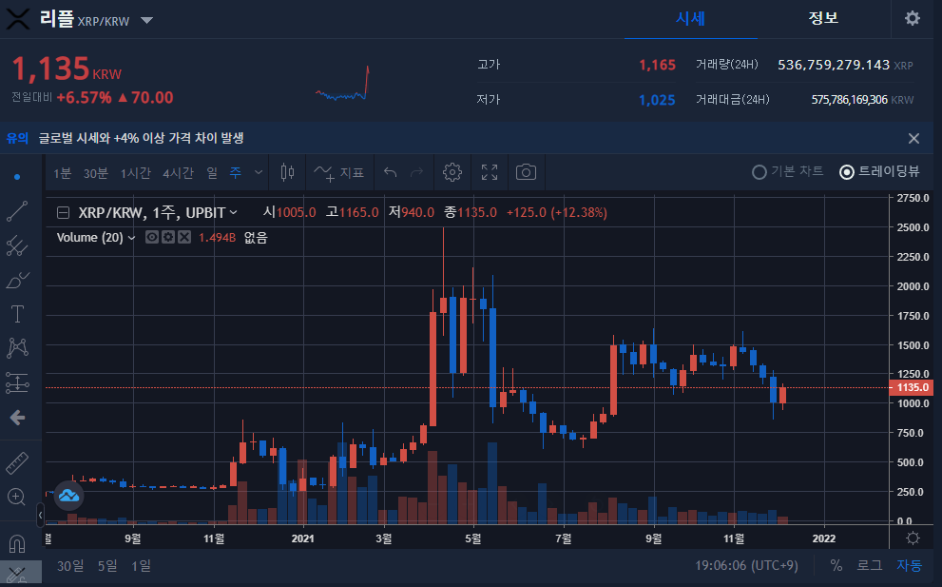Click 24H trade amount 575,786,169,306 KRW

[x=862, y=100]
